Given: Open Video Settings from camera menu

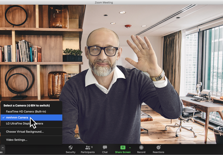Looking at the screenshot, I should (x=17, y=140).
